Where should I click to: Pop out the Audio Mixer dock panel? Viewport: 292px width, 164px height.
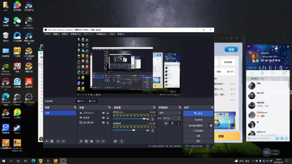[x=154, y=108]
